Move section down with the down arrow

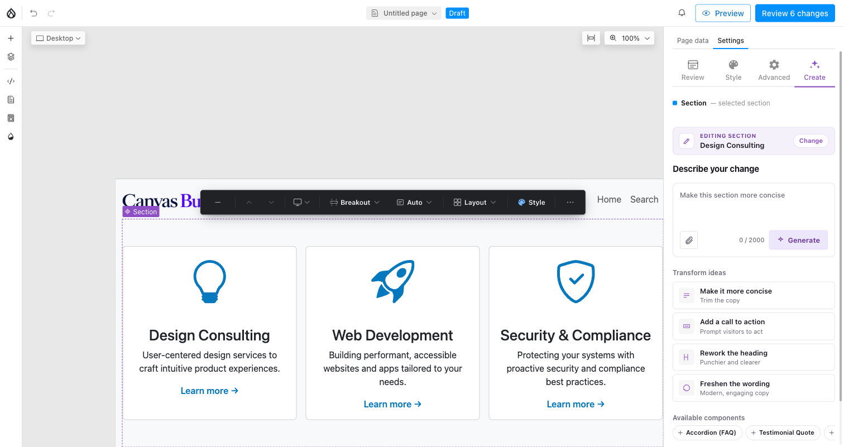271,202
